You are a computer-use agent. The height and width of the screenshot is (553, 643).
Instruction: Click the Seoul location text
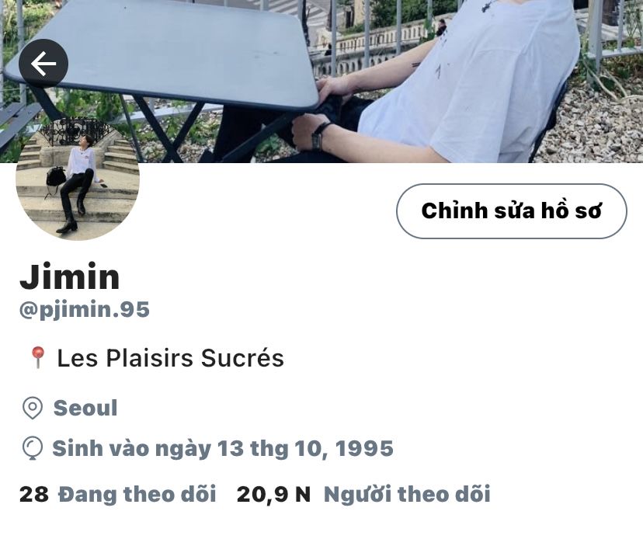(85, 409)
